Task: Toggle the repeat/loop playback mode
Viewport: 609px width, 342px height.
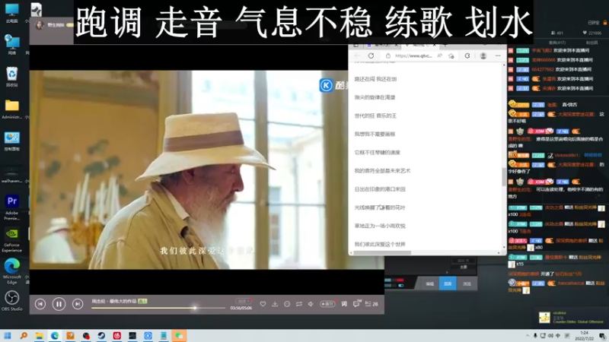Action: point(299,304)
